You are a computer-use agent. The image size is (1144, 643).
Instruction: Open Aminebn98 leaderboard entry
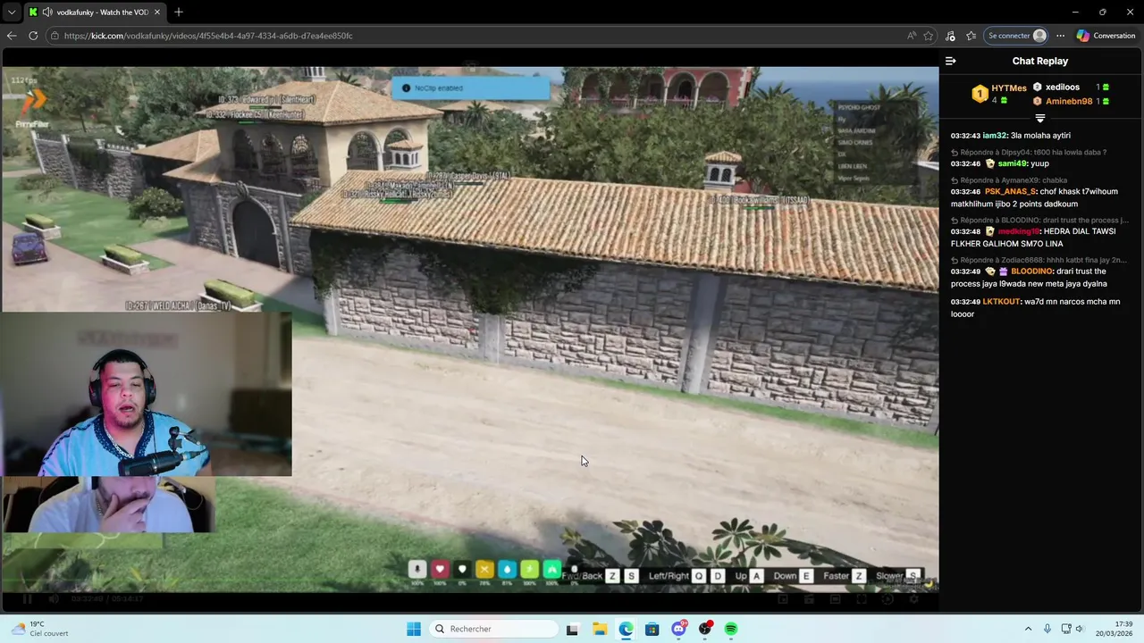point(1071,101)
